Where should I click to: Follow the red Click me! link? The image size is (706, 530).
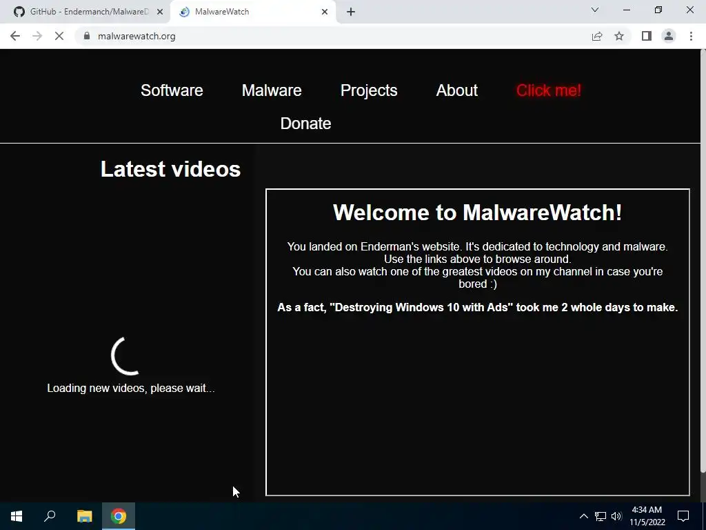point(548,90)
